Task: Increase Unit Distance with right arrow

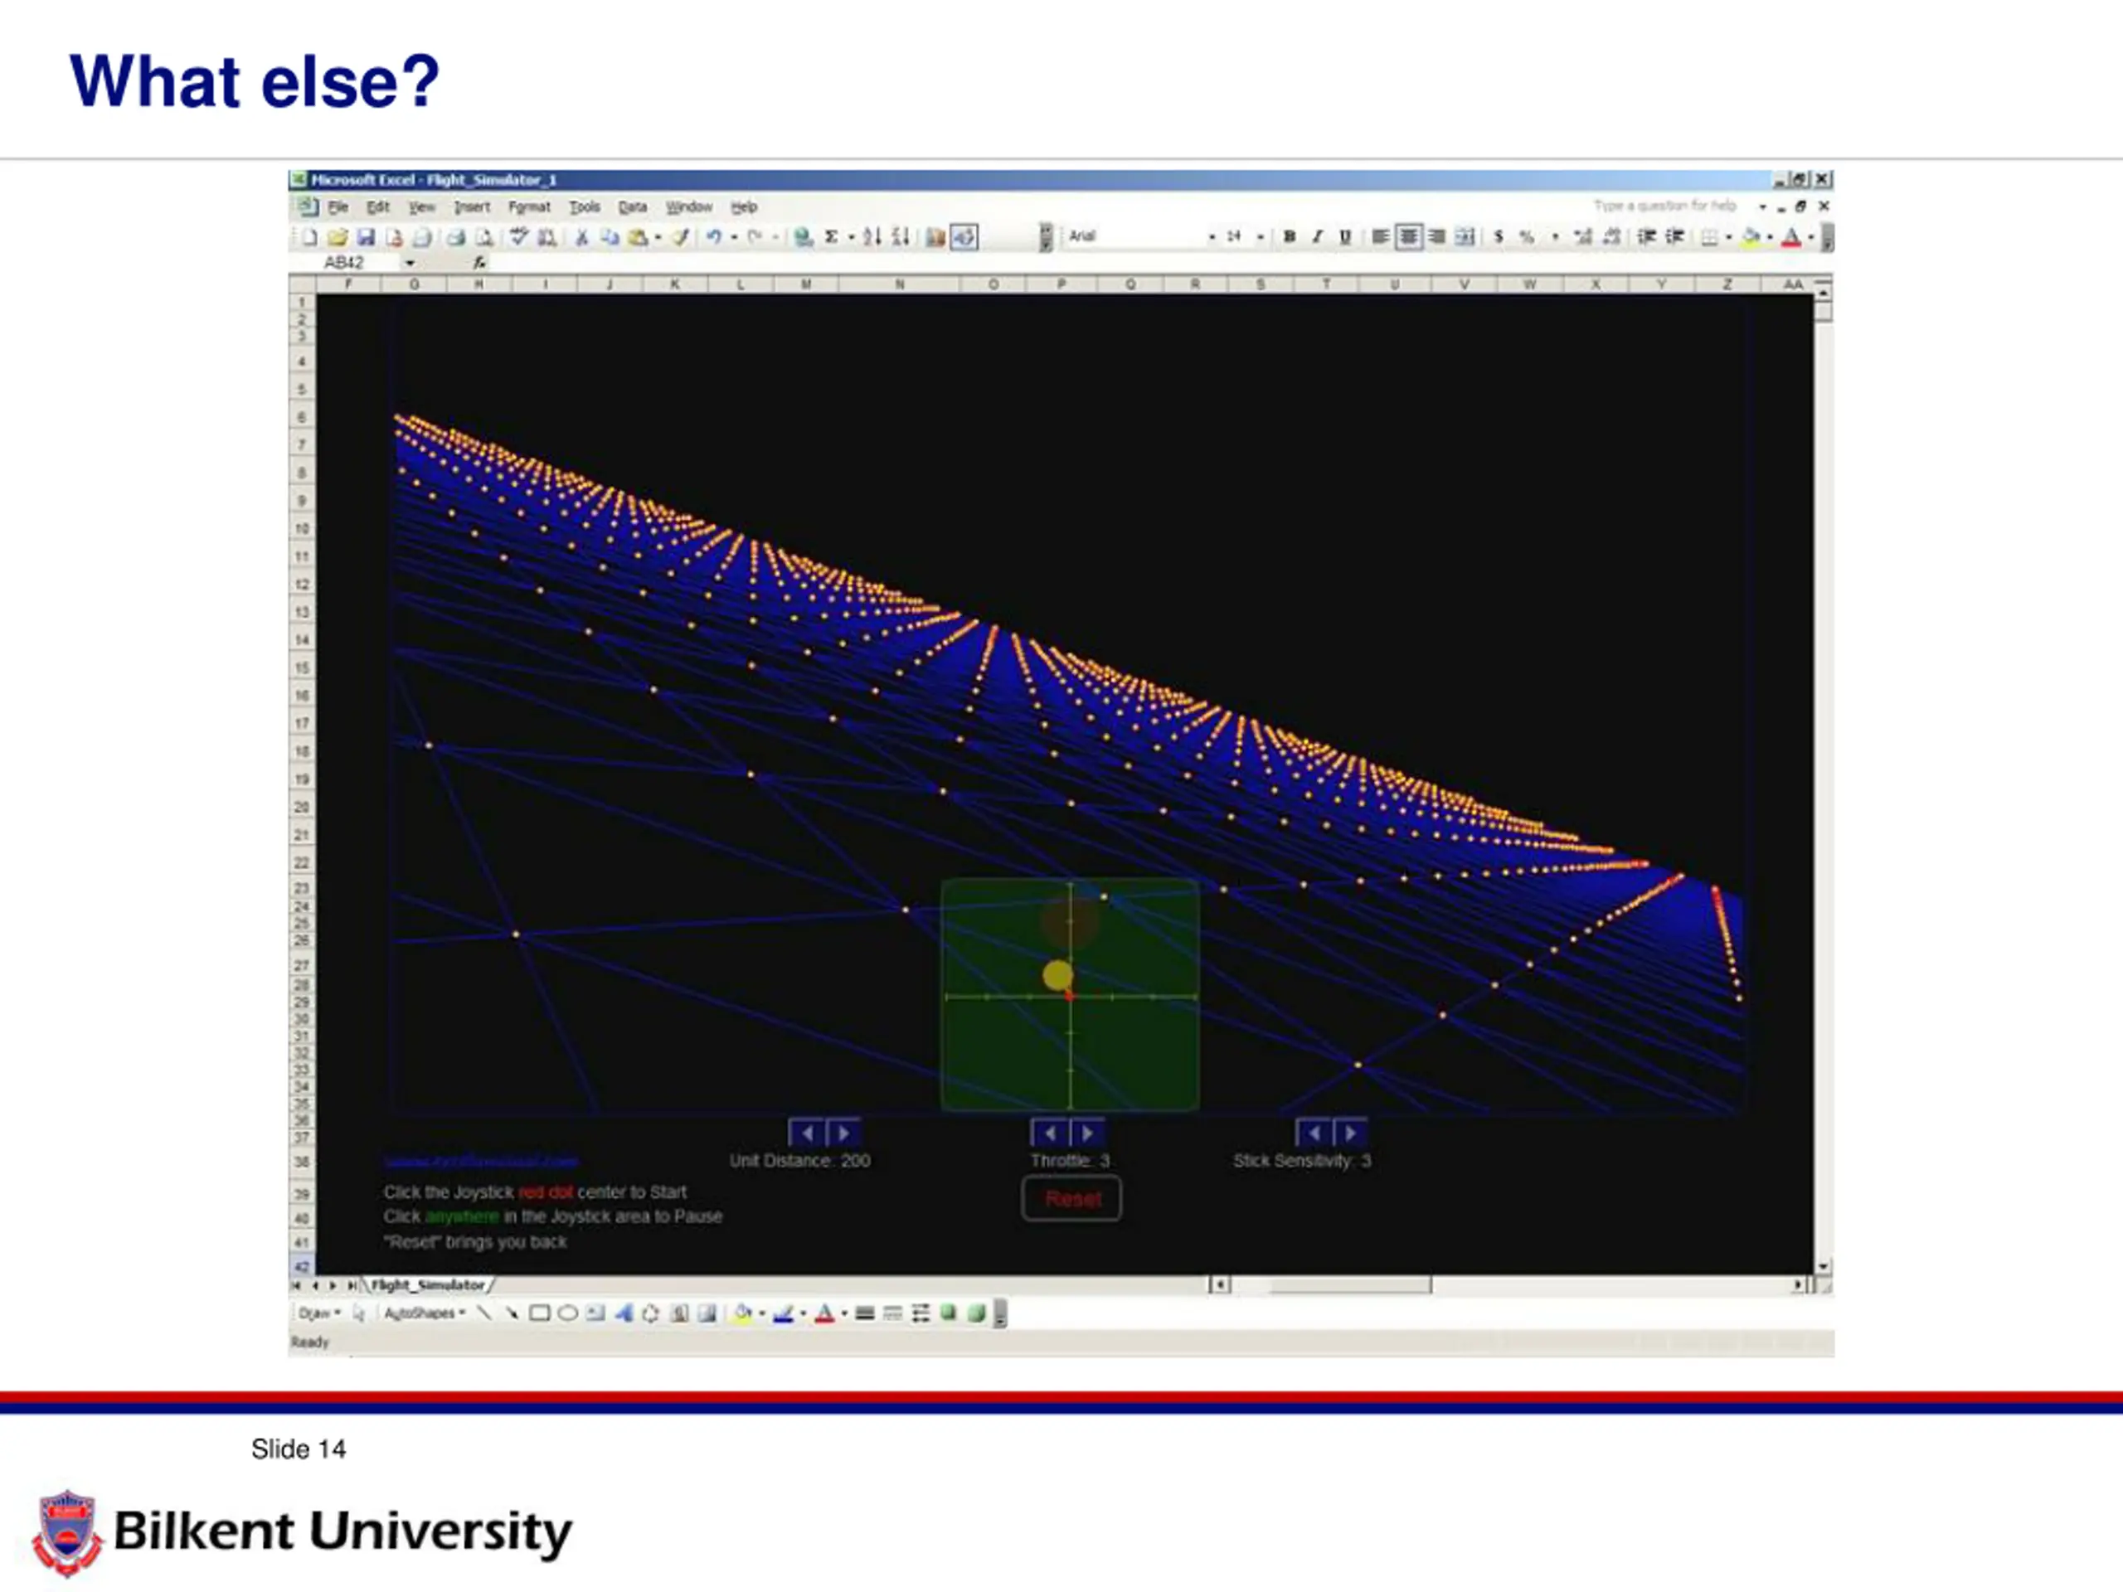Action: click(x=843, y=1133)
